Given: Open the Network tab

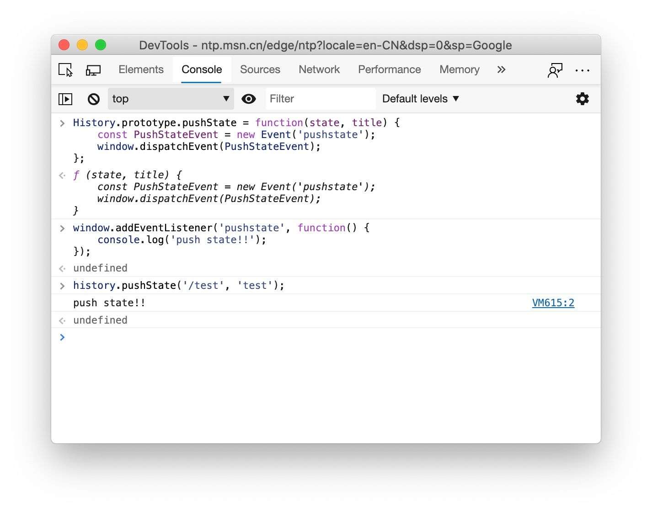Looking at the screenshot, I should coord(319,69).
